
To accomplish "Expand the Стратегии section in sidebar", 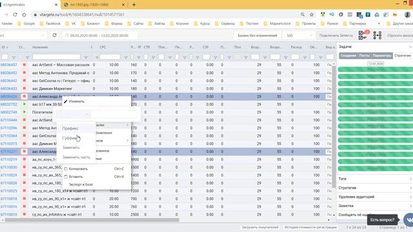I will [375, 188].
